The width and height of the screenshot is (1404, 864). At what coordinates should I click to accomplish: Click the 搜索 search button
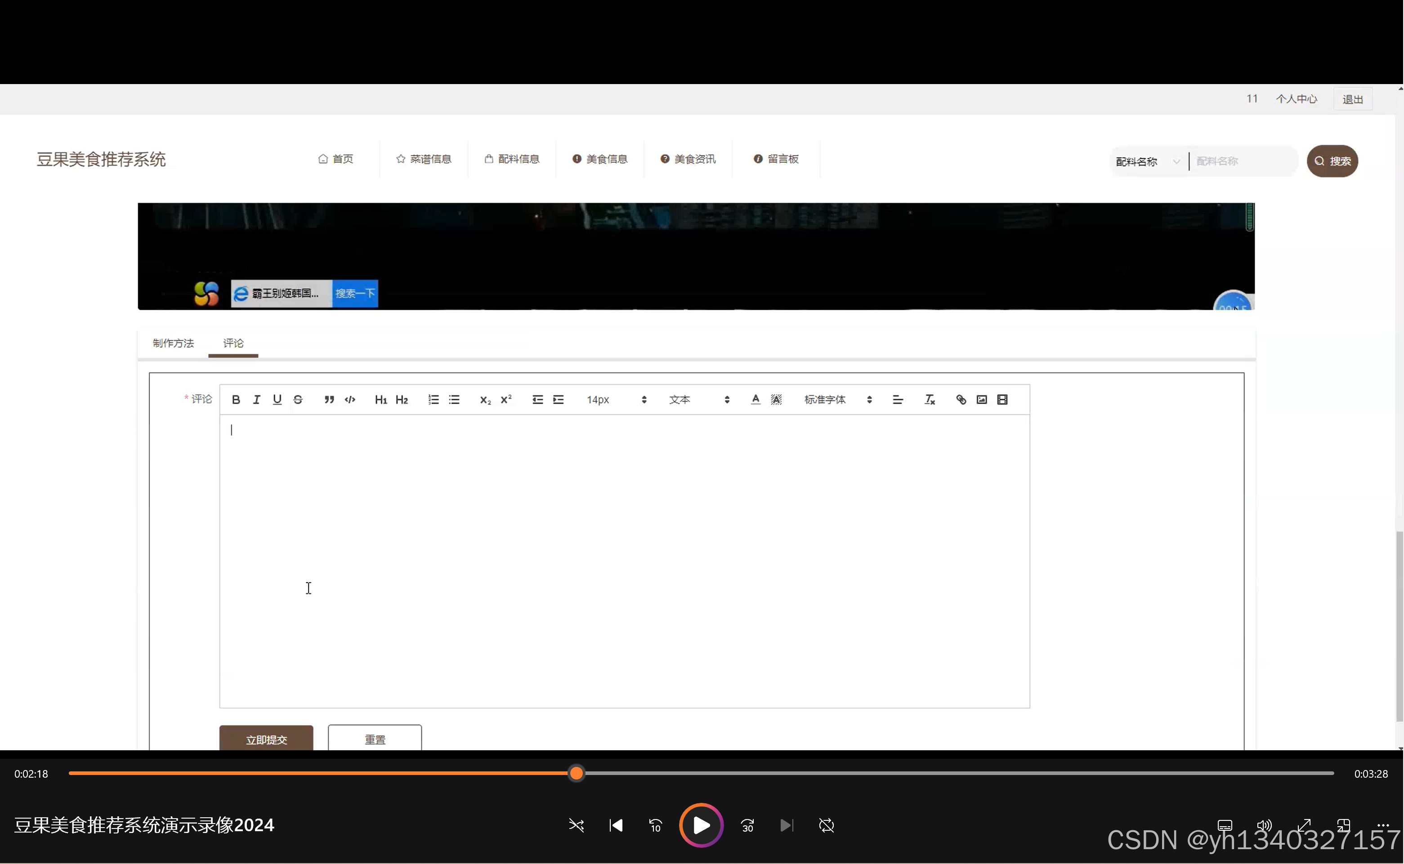[1332, 161]
